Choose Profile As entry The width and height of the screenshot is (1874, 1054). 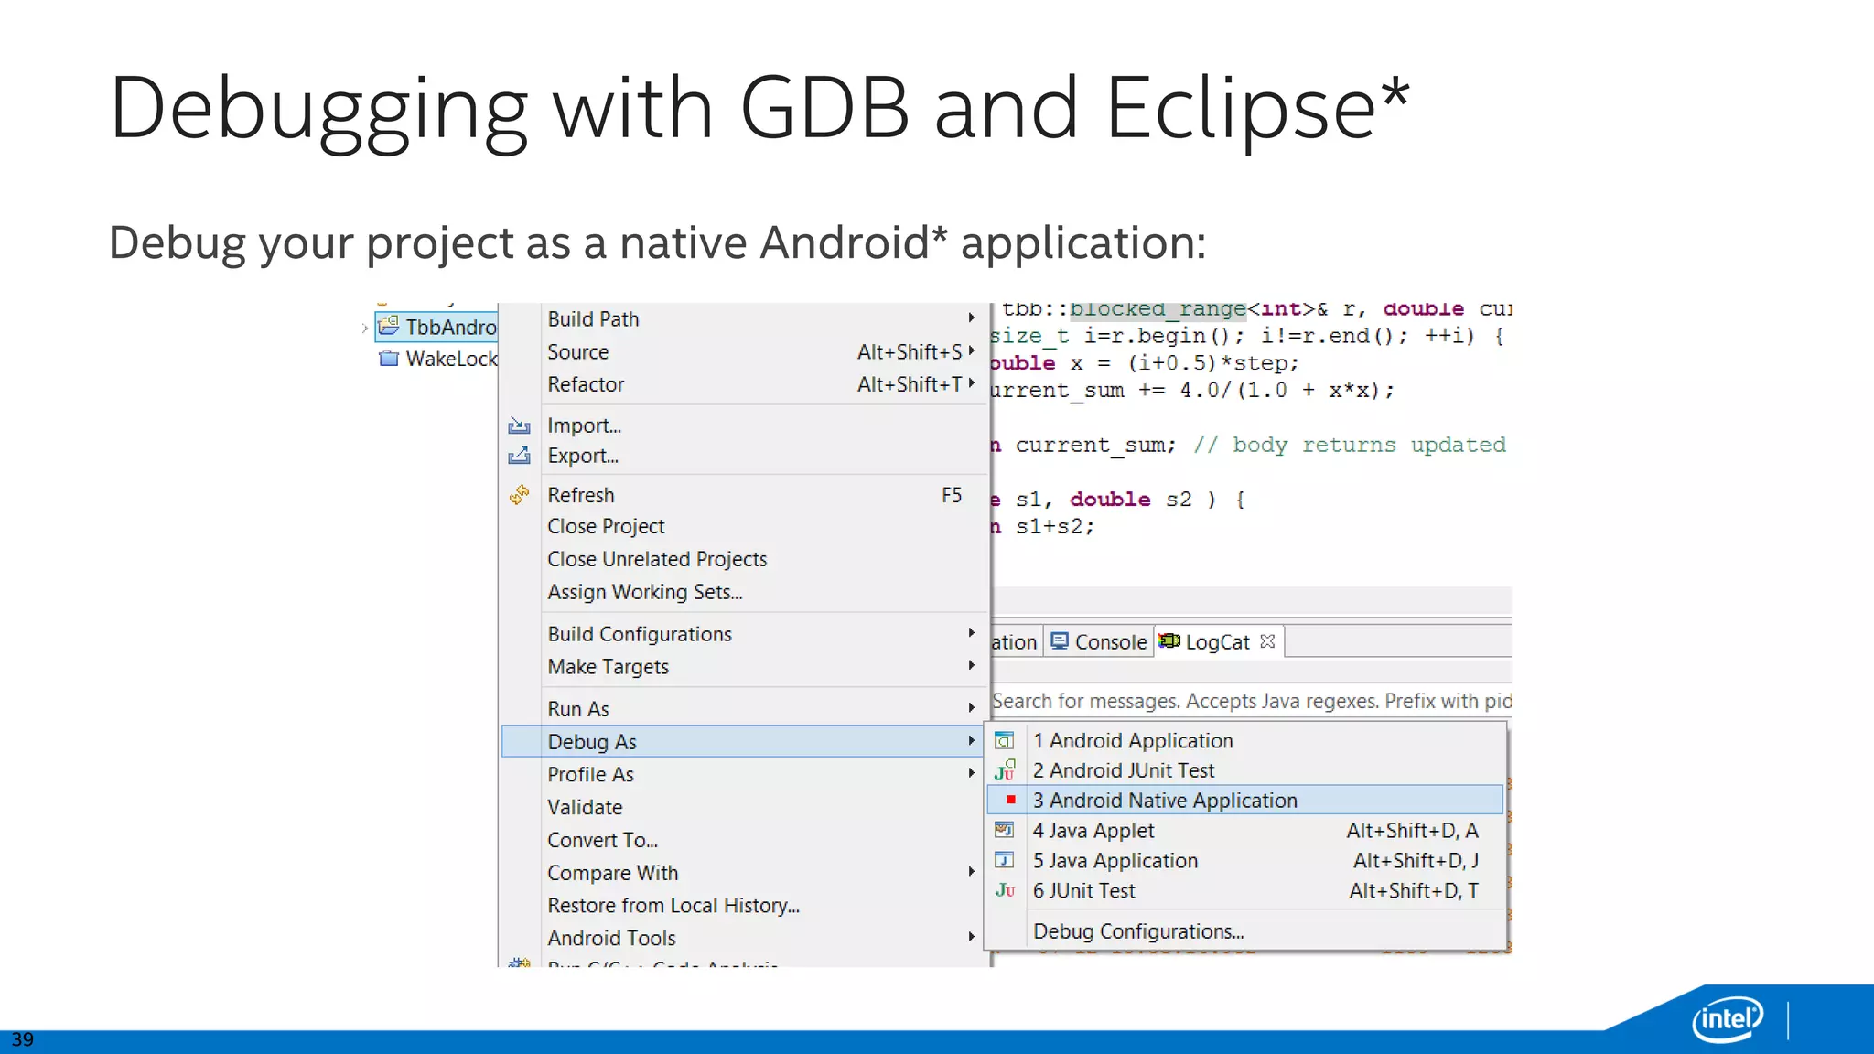coord(743,774)
